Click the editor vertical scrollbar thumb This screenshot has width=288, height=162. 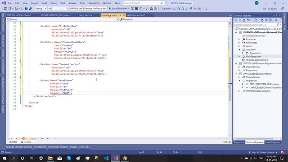pos(230,79)
